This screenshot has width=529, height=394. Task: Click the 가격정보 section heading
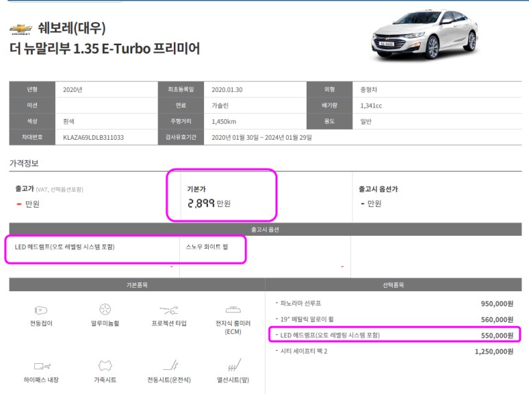point(24,163)
